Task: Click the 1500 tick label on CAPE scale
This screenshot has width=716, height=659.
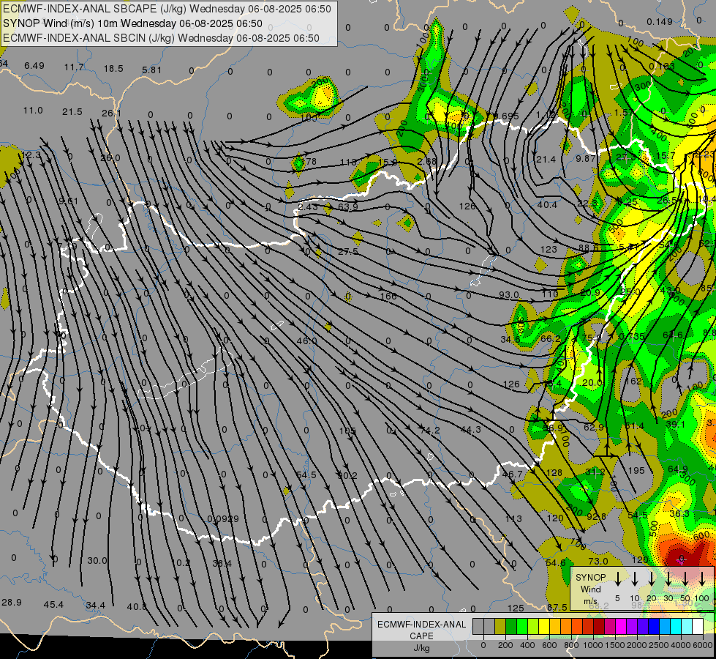Action: (x=615, y=645)
